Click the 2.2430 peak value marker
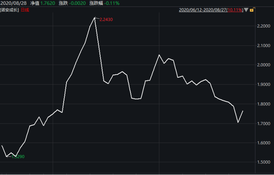This screenshot has height=175, width=274. [x=105, y=19]
